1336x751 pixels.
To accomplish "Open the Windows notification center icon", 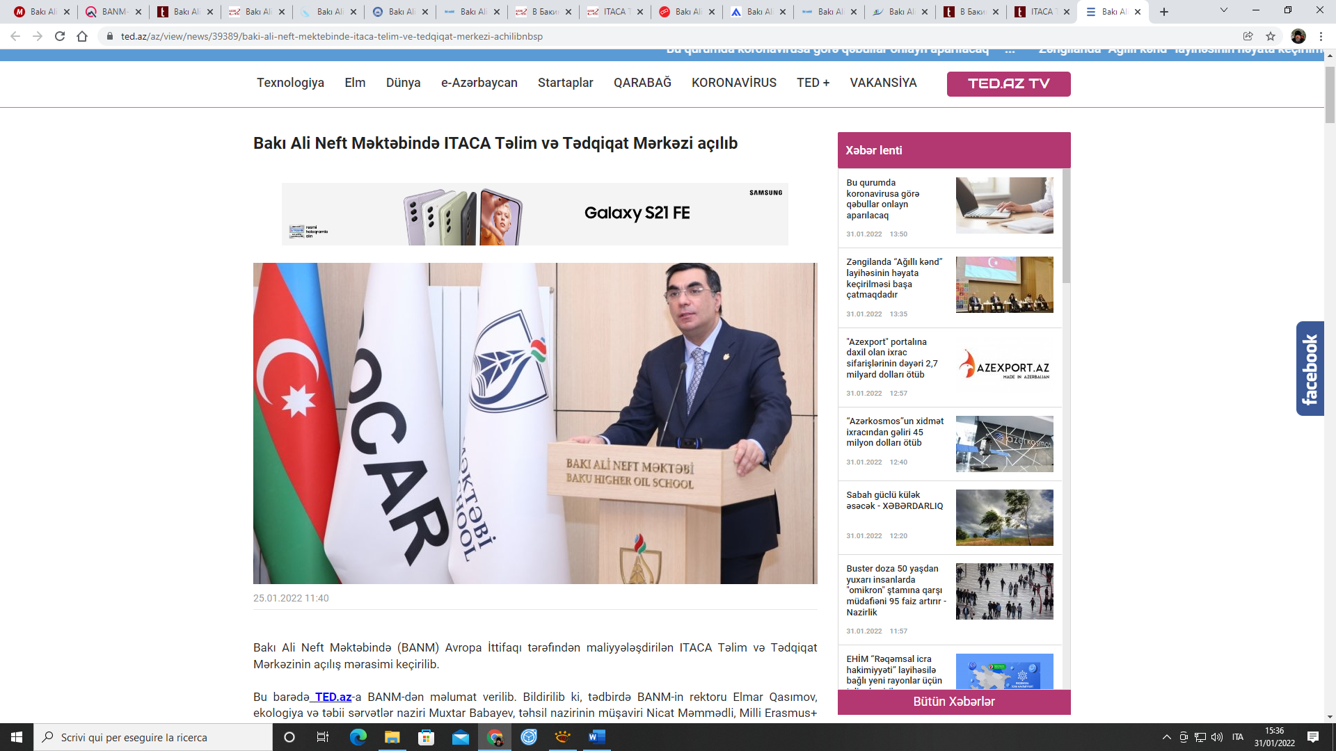I will click(x=1313, y=737).
